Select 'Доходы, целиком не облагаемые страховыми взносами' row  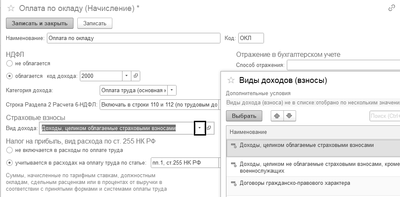click(313, 167)
